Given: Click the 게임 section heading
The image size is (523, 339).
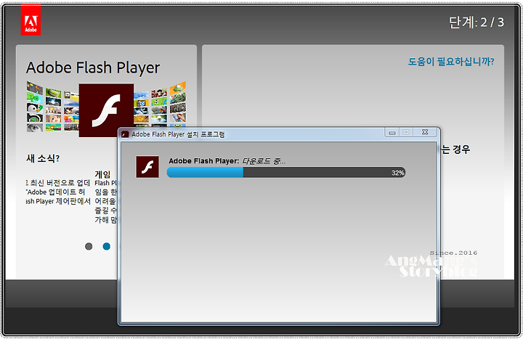Looking at the screenshot, I should 102,174.
